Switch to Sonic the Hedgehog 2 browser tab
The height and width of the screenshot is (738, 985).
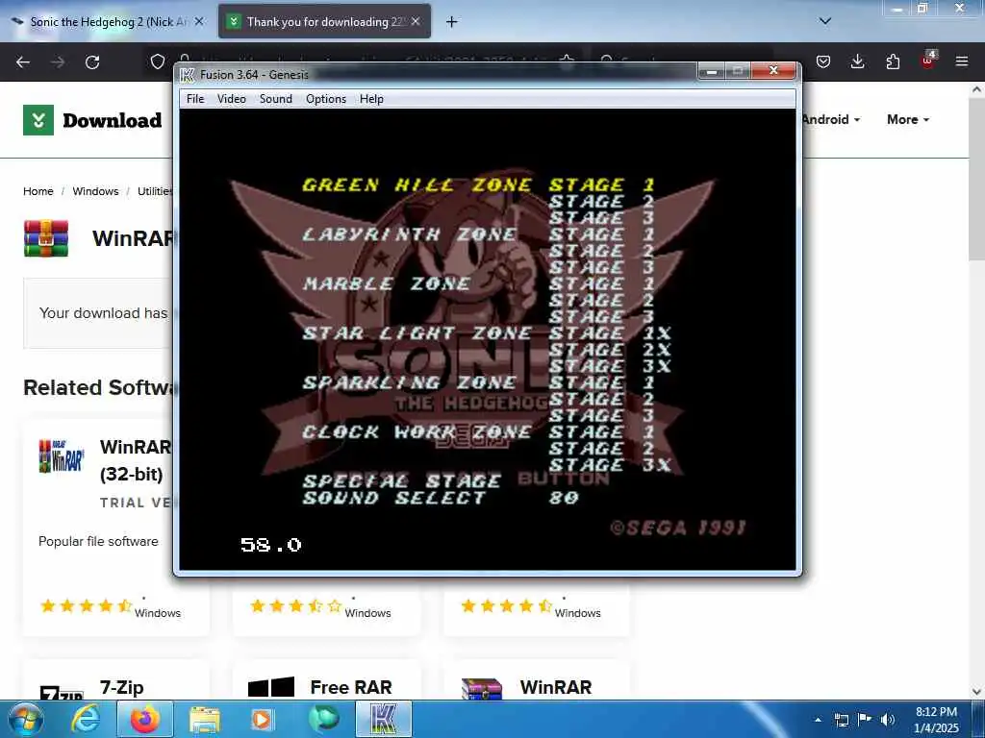[x=108, y=22]
